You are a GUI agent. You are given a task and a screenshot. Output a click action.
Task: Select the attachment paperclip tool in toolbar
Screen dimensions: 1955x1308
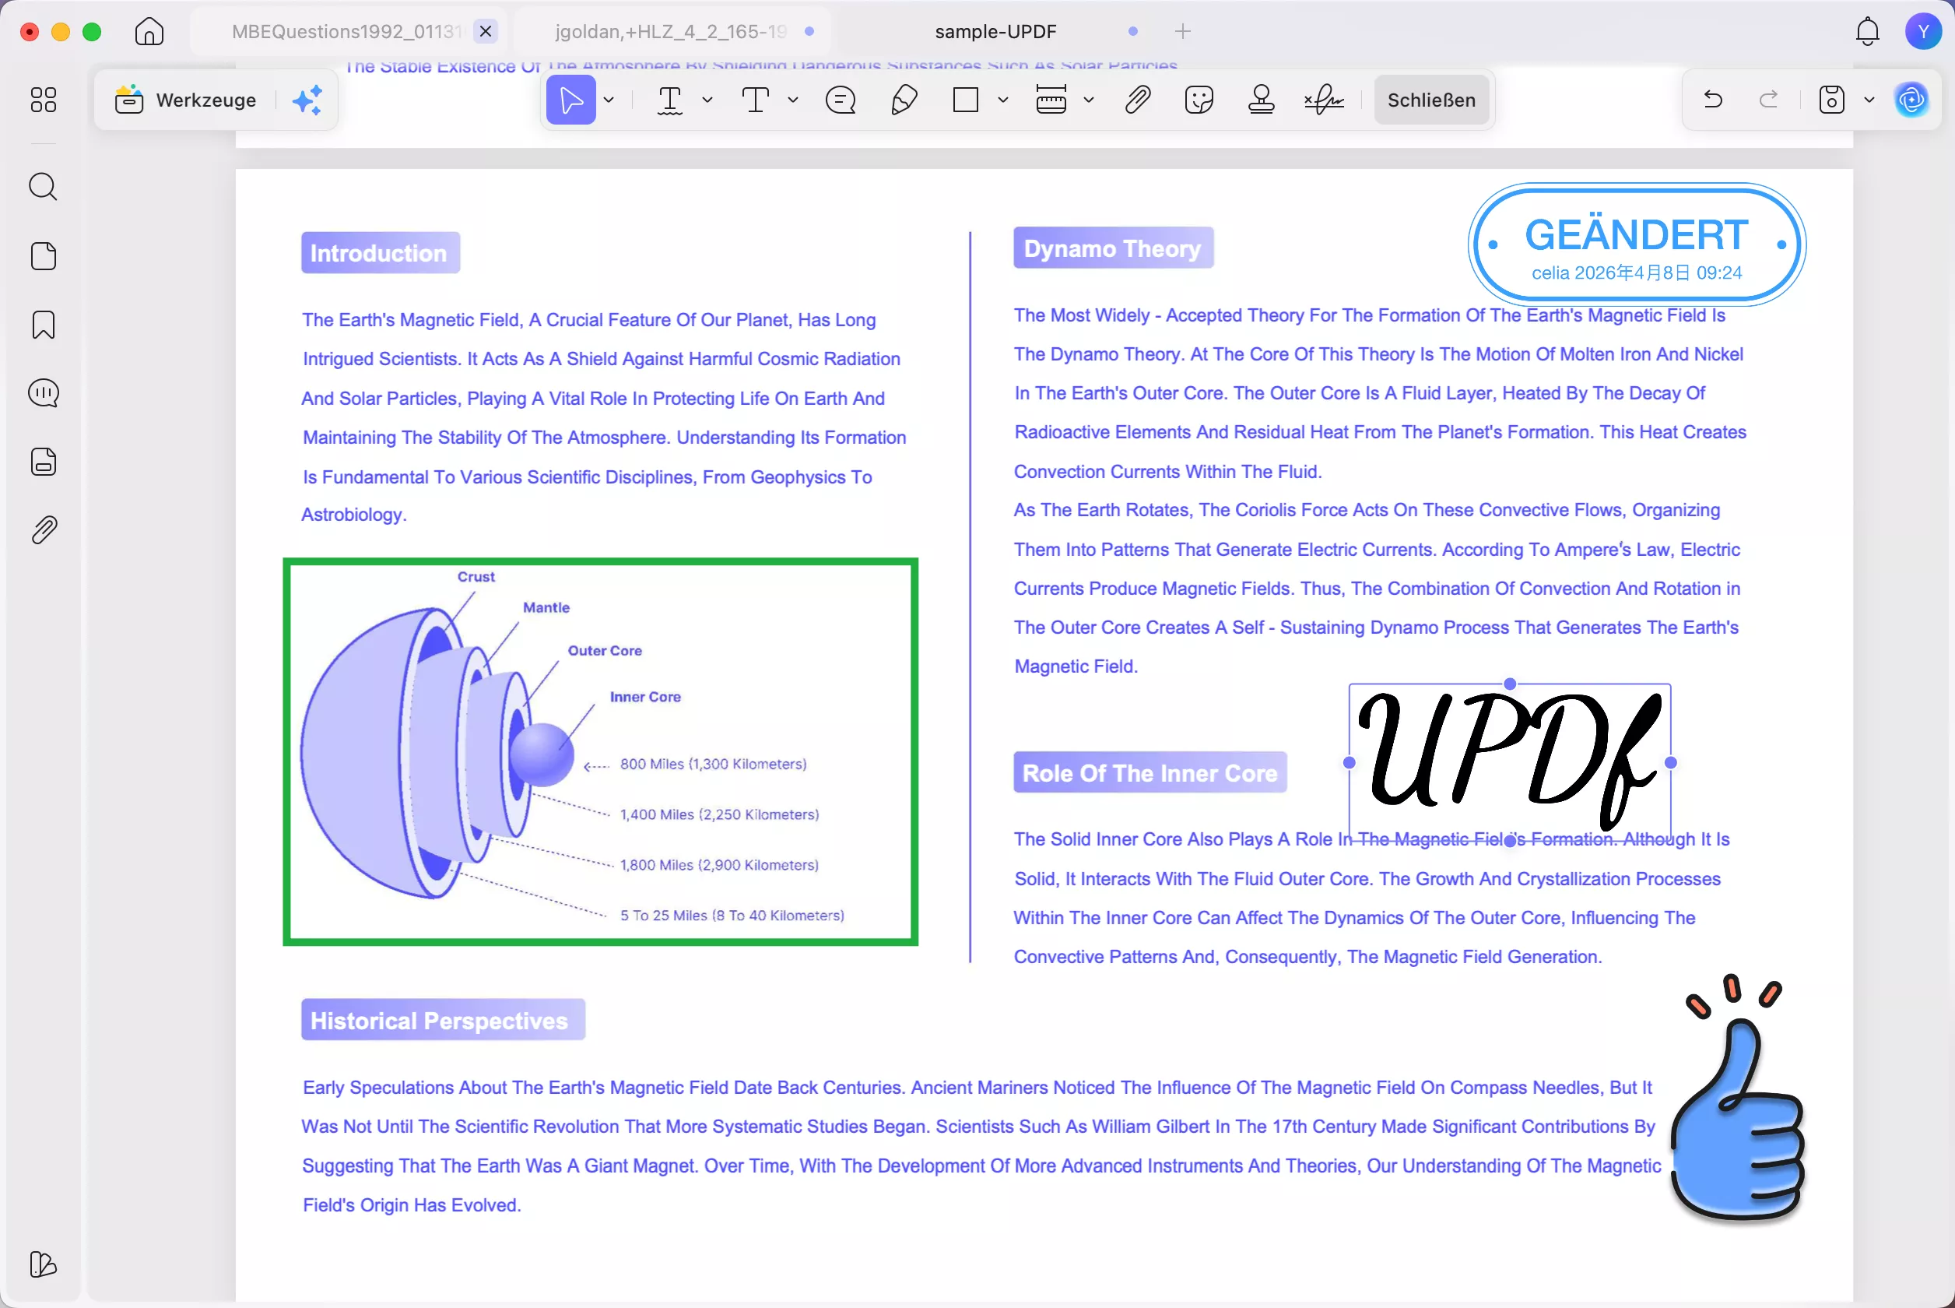(1137, 100)
